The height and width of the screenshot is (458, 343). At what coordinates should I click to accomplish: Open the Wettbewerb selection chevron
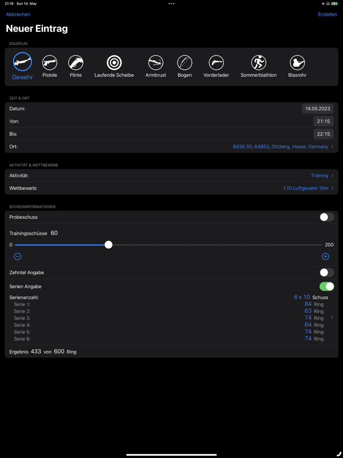pos(332,188)
